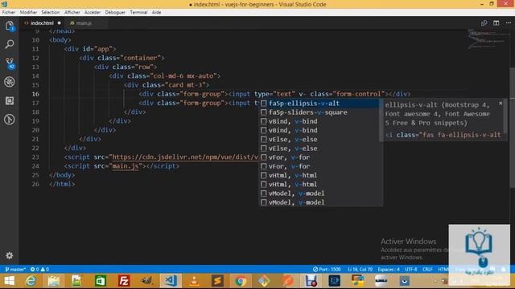Change encoding via UTF-8 status item
The width and height of the screenshot is (515, 289).
tap(411, 269)
